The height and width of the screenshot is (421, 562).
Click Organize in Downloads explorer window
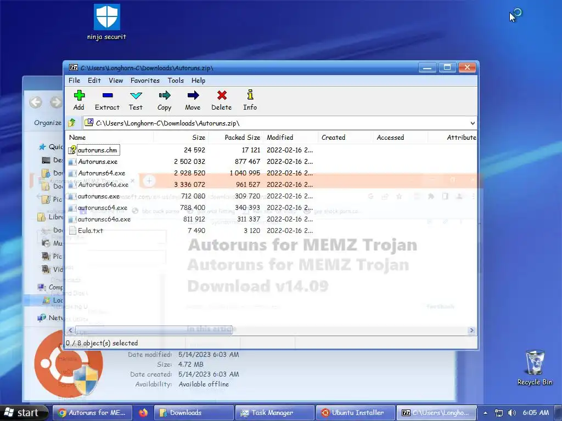point(48,123)
